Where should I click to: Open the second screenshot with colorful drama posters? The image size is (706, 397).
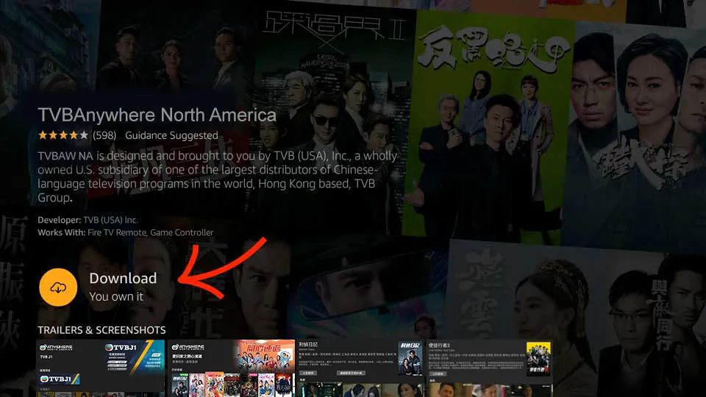click(x=231, y=368)
